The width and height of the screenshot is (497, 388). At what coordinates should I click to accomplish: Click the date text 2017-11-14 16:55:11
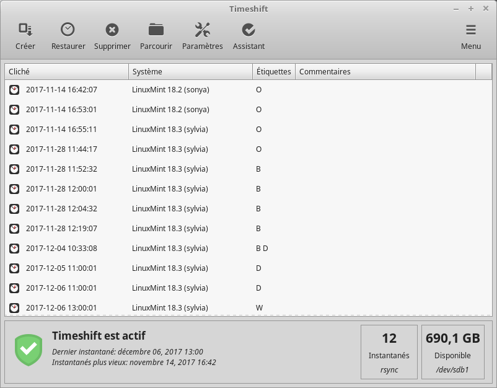pyautogui.click(x=61, y=130)
